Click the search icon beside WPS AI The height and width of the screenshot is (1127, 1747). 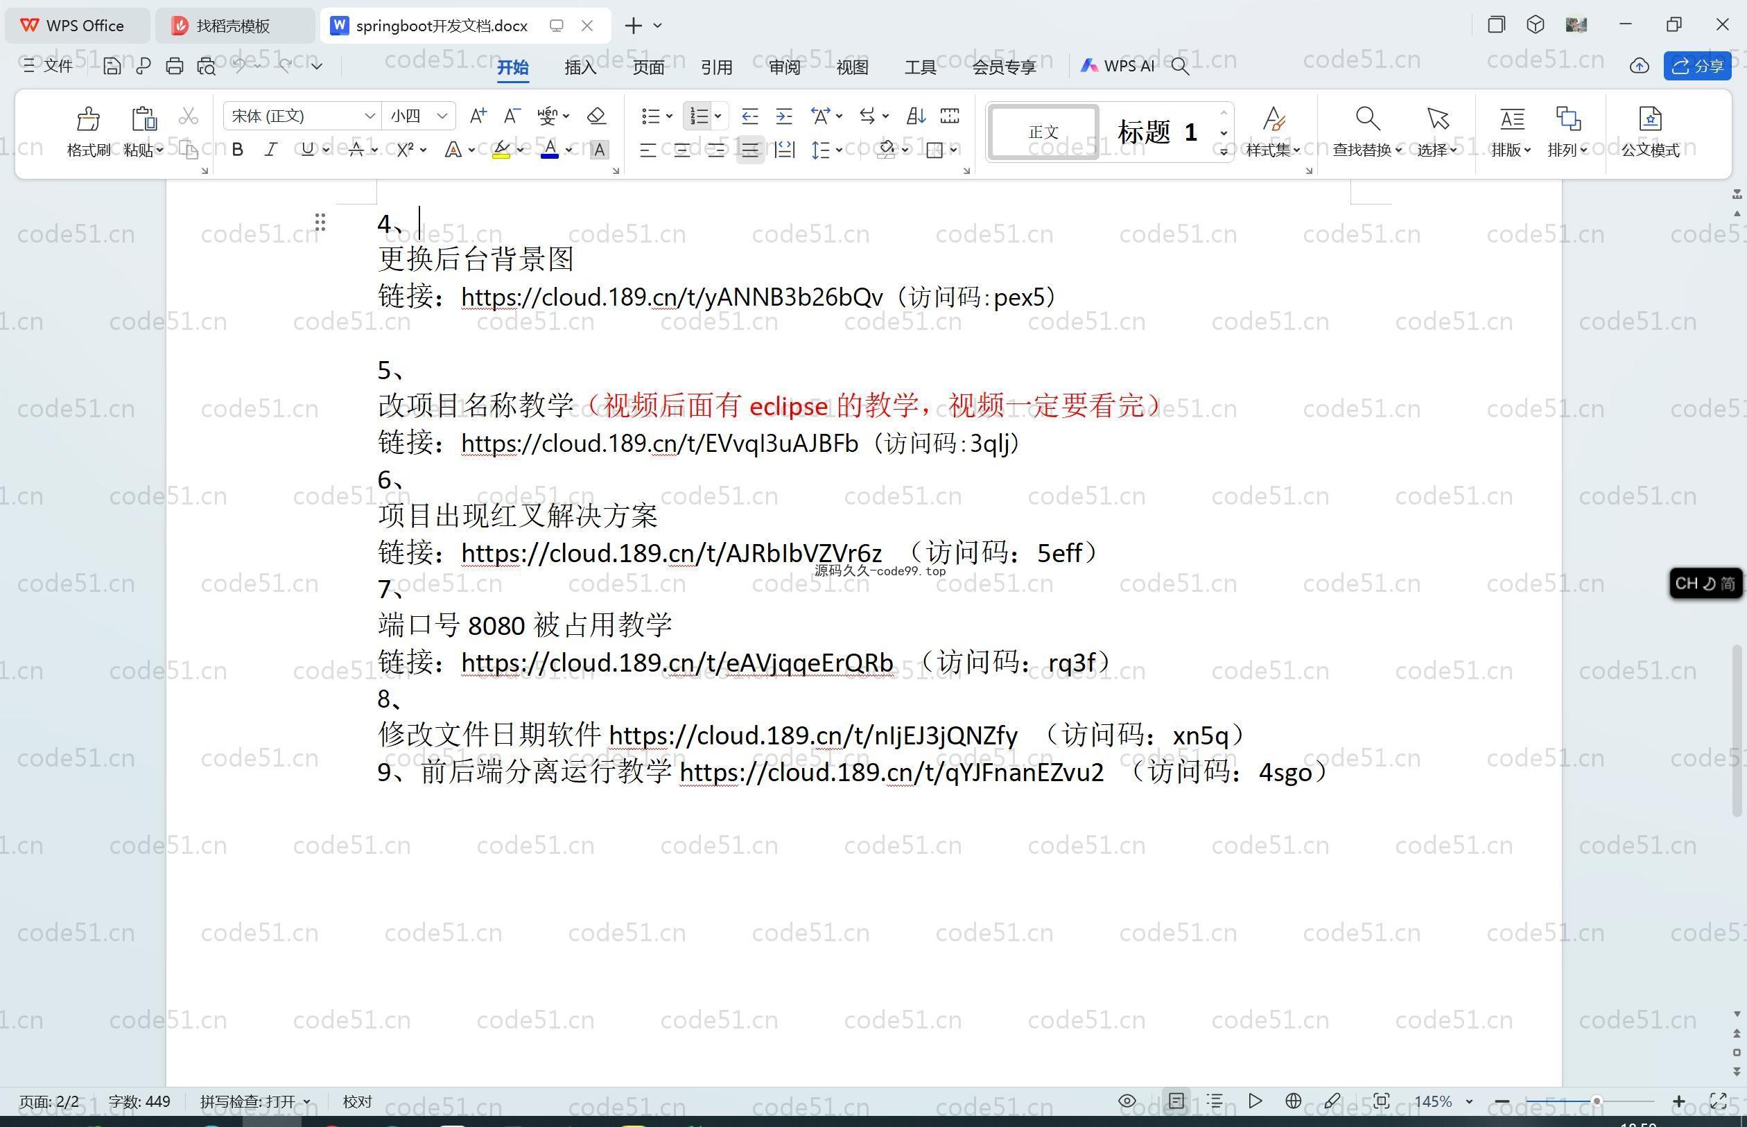(x=1180, y=66)
